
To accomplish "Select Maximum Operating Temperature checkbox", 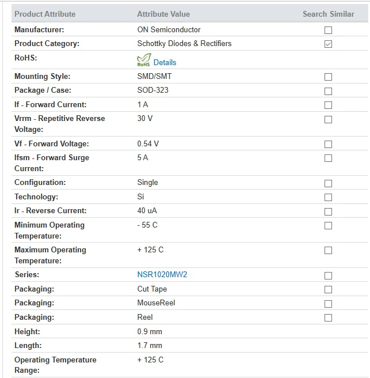I will coord(328,251).
